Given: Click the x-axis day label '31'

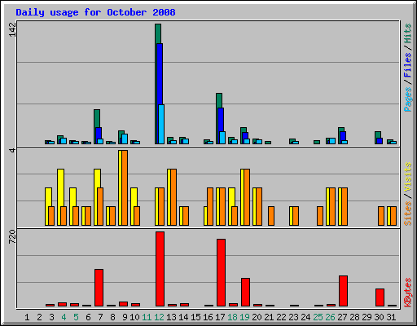Looking at the screenshot, I should coord(391,317).
